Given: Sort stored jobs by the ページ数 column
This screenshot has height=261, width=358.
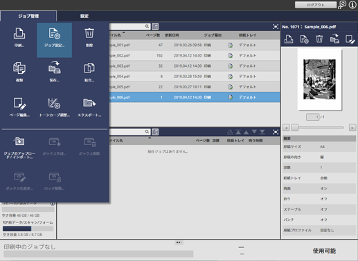Looking at the screenshot, I should point(153,35).
